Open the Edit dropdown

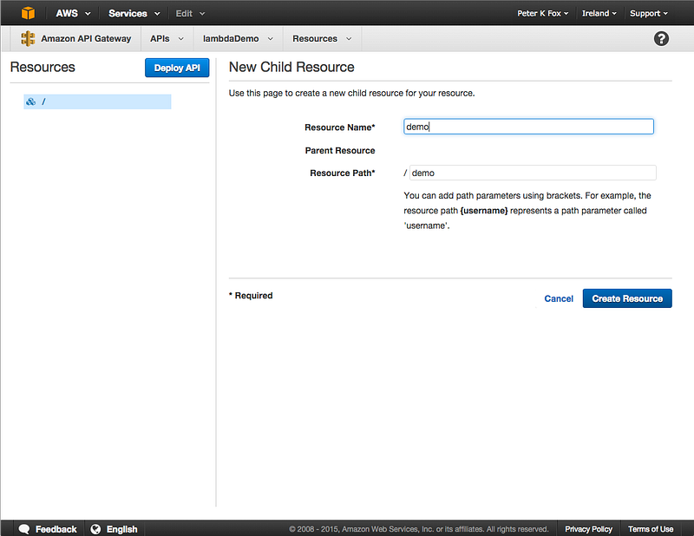pyautogui.click(x=190, y=13)
